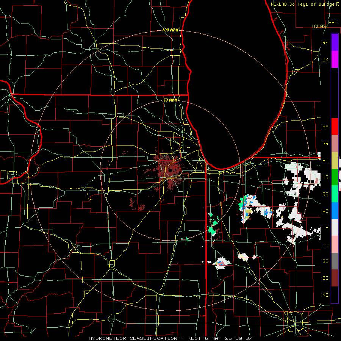Click the HA red legend swatch
Image resolution: width=341 pixels, height=341 pixels.
[x=335, y=127]
